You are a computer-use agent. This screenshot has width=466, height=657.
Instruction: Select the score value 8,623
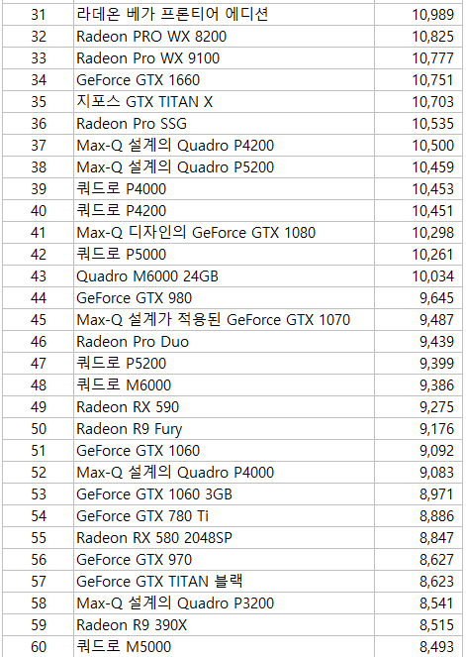pos(436,582)
